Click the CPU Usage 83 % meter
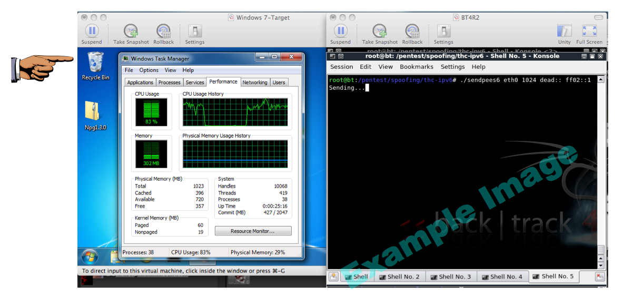Image resolution: width=622 pixels, height=299 pixels. 151,112
